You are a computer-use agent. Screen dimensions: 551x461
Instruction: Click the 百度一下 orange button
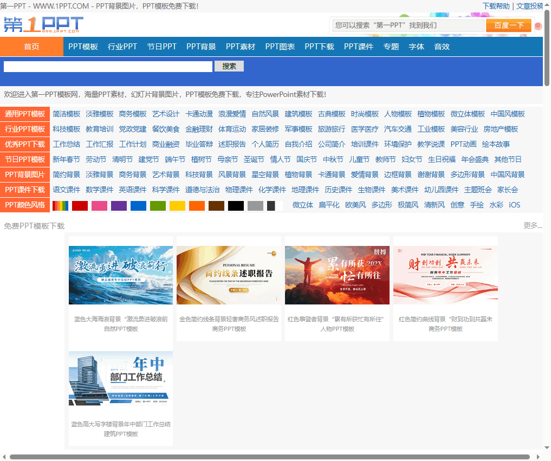[x=509, y=25]
